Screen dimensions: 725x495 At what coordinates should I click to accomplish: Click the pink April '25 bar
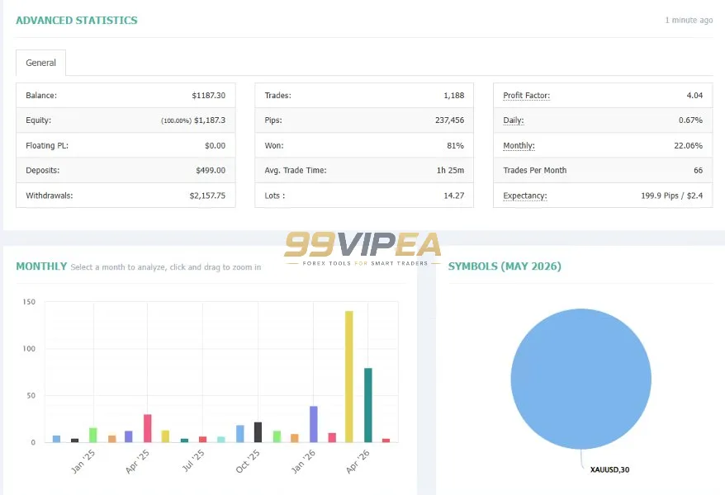[148, 428]
